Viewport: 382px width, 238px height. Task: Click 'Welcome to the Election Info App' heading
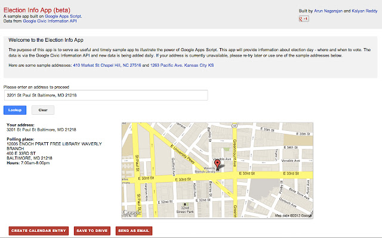(x=46, y=40)
